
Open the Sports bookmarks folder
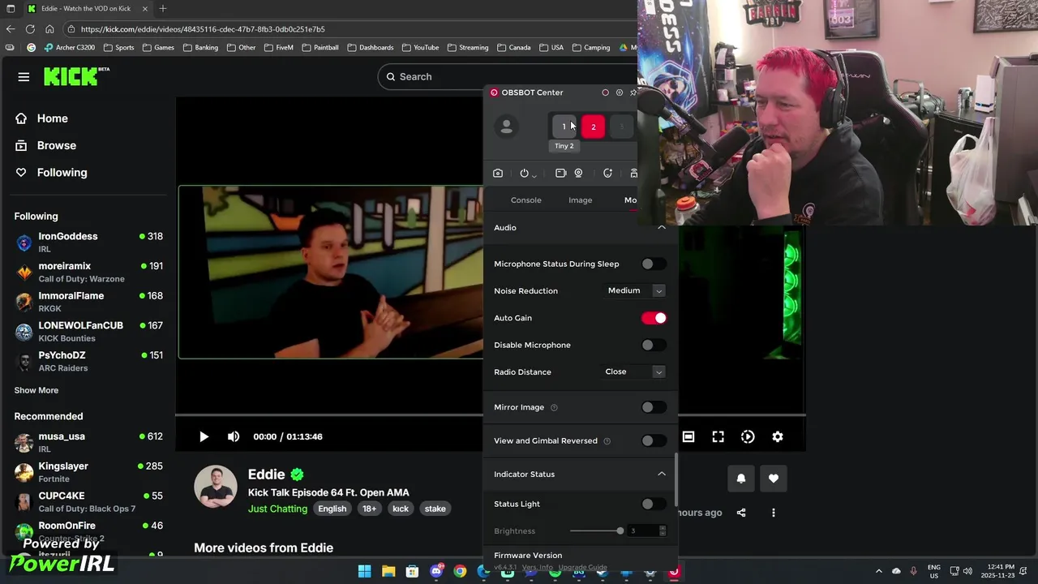(x=118, y=48)
